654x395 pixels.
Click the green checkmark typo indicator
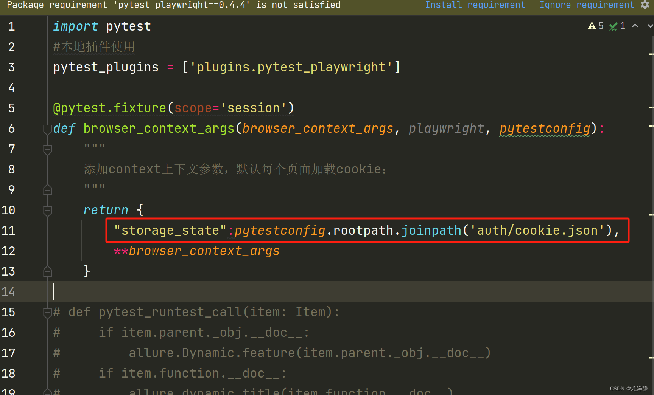point(617,26)
